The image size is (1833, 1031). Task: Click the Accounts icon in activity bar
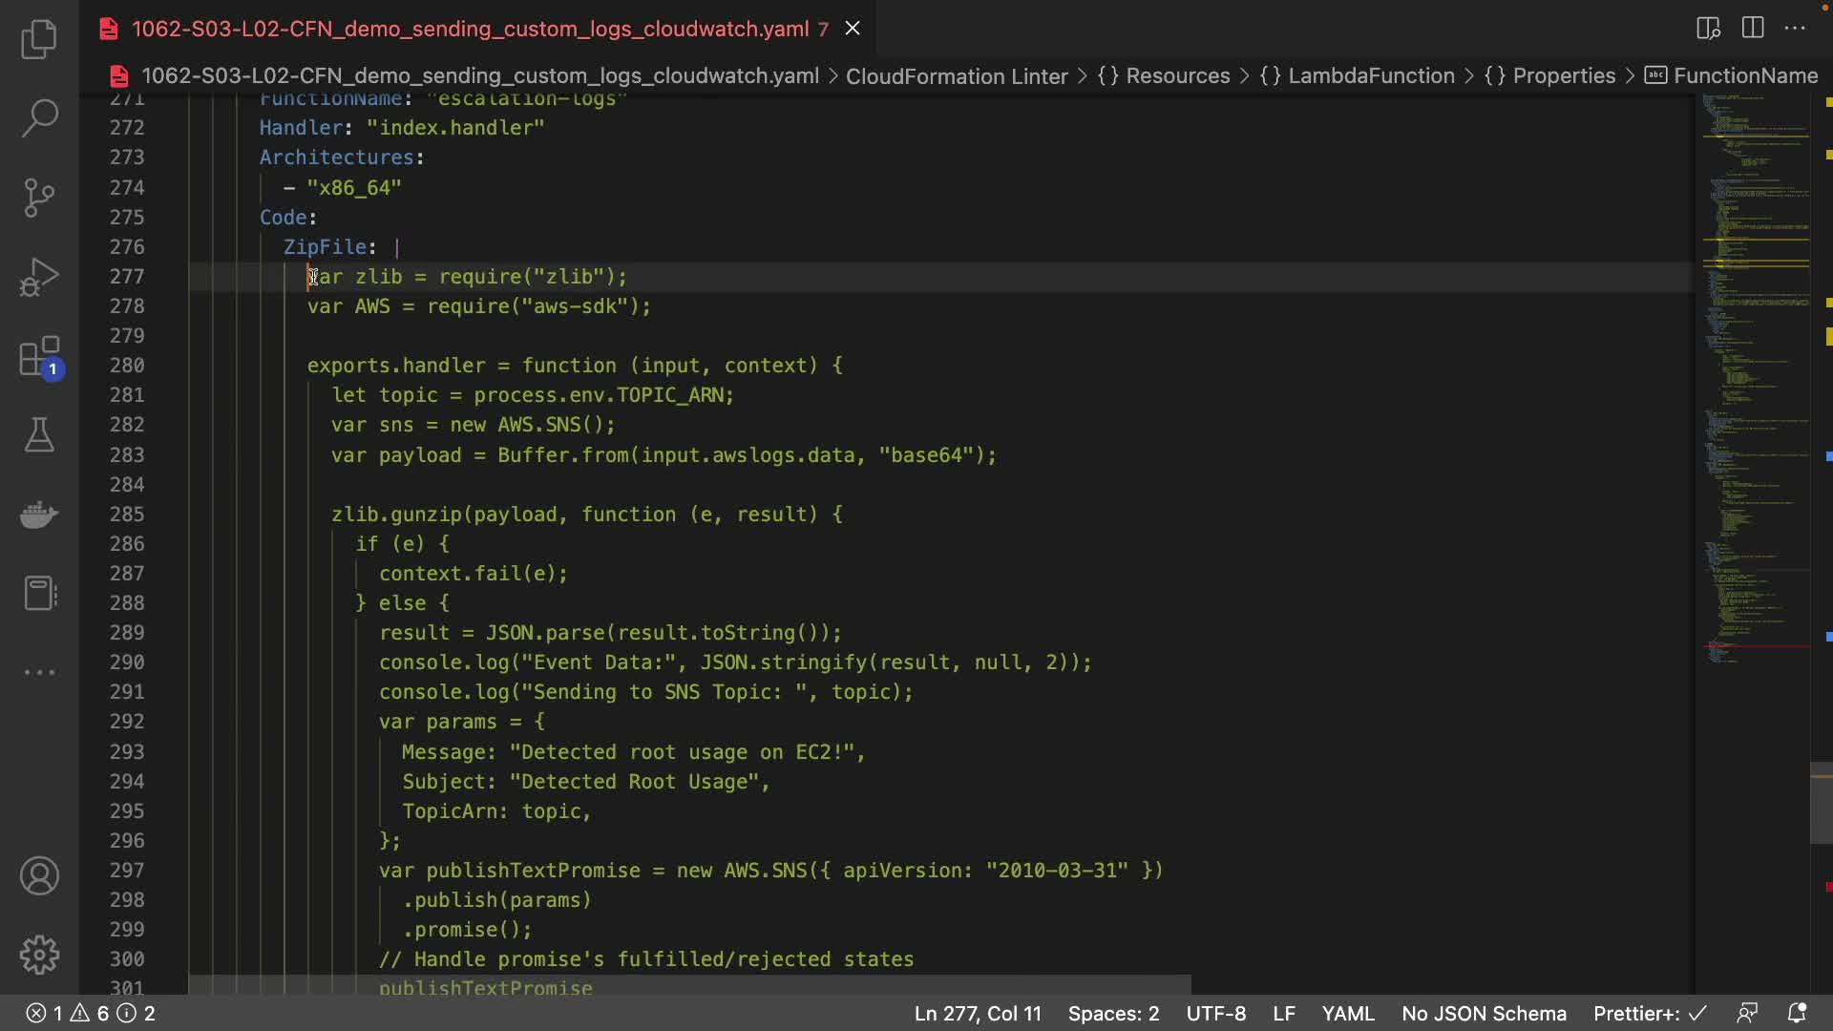pyautogui.click(x=39, y=875)
